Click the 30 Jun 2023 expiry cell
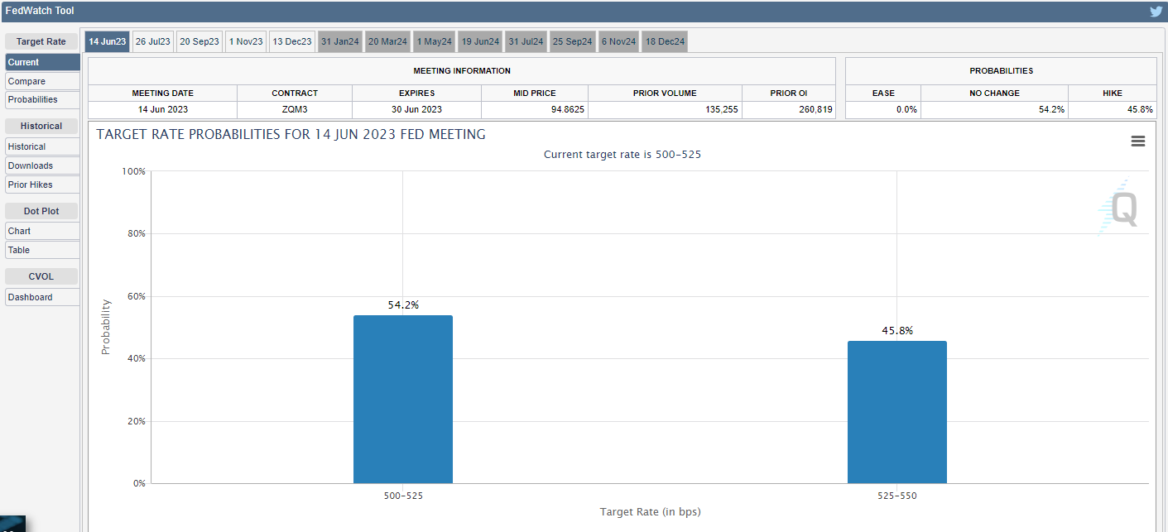This screenshot has width=1168, height=532. [x=416, y=109]
